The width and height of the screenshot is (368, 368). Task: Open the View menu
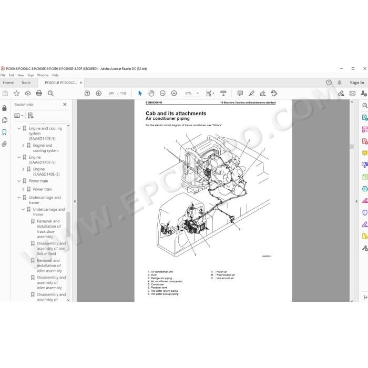point(21,75)
